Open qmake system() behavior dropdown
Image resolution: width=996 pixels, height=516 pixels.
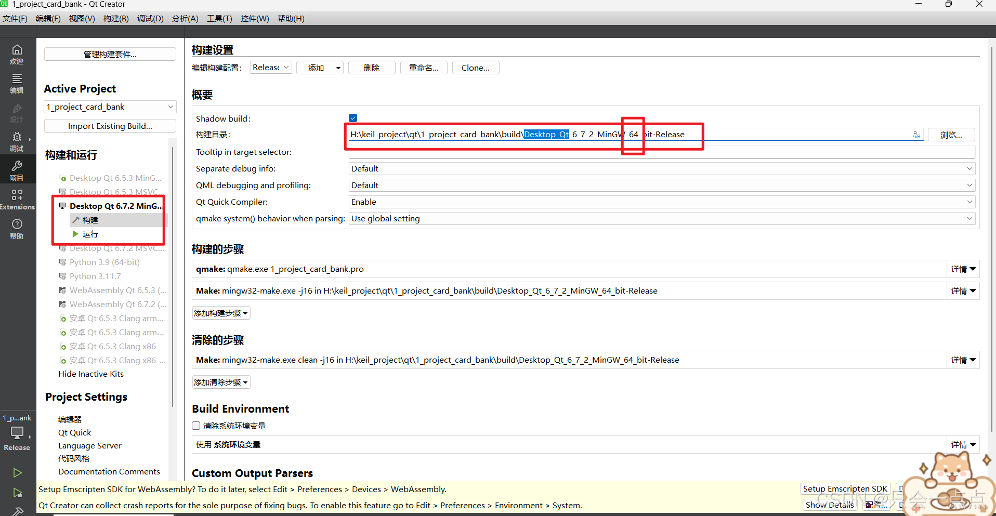[662, 218]
